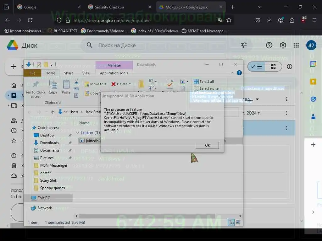The width and height of the screenshot is (322, 241).
Task: Switch to the Google browser tab
Action: [x=49, y=7]
